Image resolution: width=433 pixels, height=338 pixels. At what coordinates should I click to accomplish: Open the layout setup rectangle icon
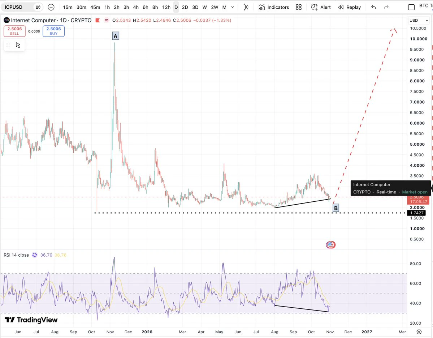tap(411, 7)
